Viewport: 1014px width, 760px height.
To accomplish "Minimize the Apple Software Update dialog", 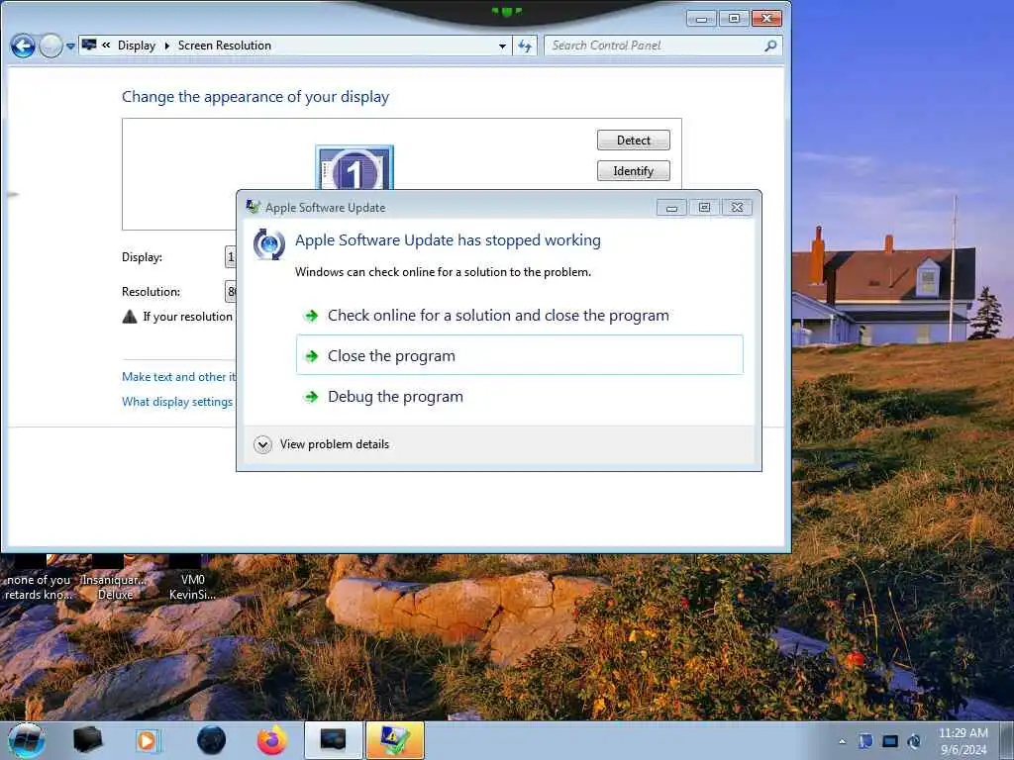I will click(x=671, y=208).
